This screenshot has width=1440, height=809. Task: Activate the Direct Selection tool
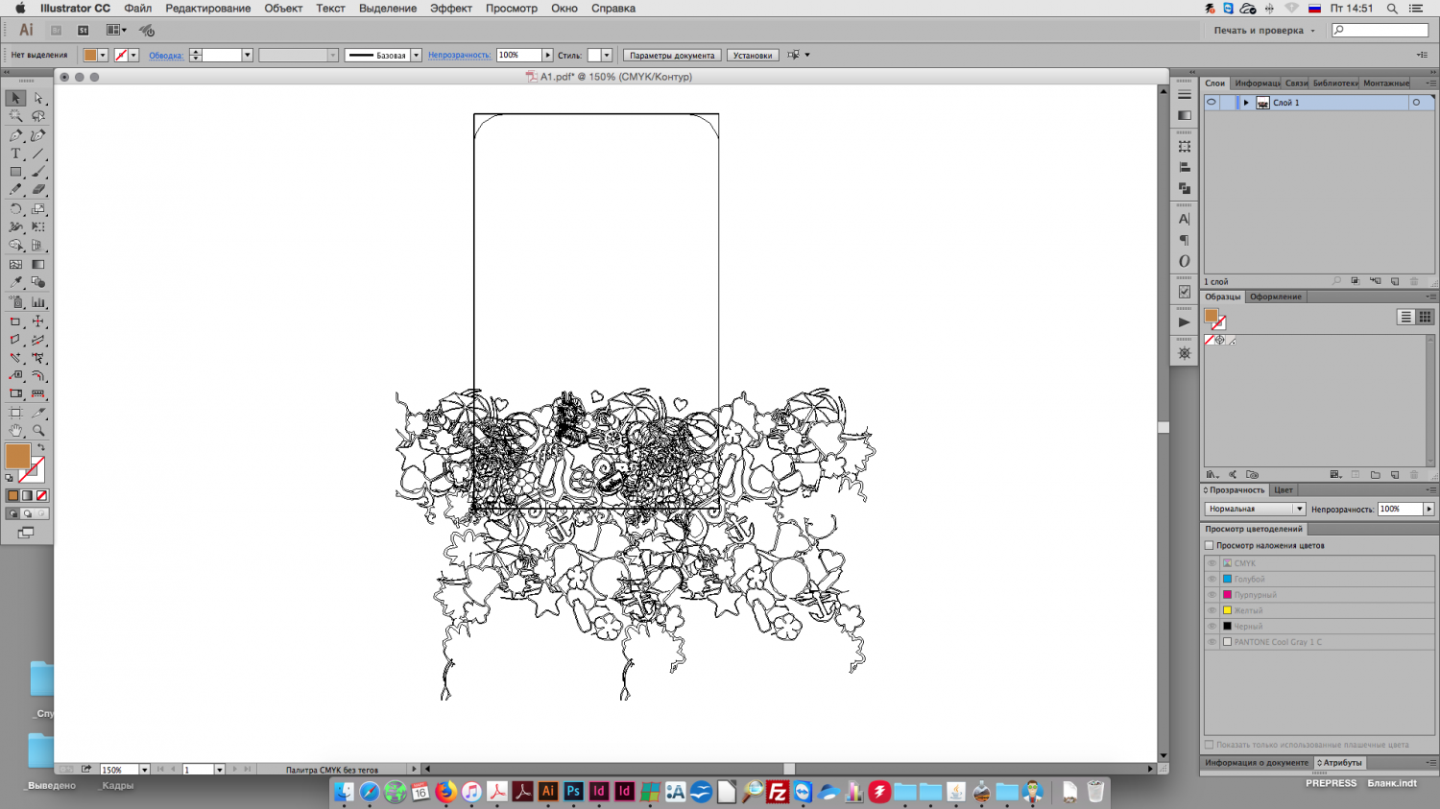coord(38,98)
